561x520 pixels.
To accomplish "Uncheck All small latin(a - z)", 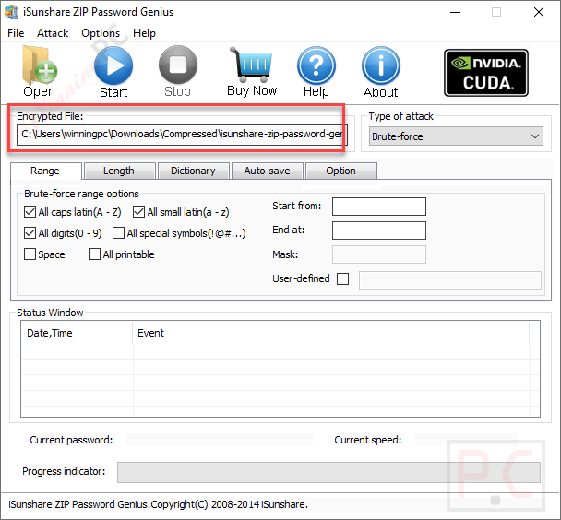I will click(138, 212).
